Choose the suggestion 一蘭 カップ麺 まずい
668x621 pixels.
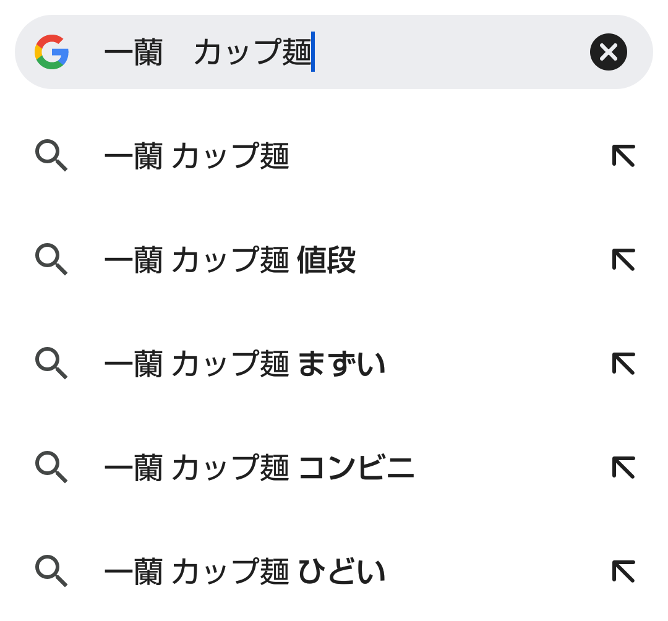pyautogui.click(x=245, y=364)
